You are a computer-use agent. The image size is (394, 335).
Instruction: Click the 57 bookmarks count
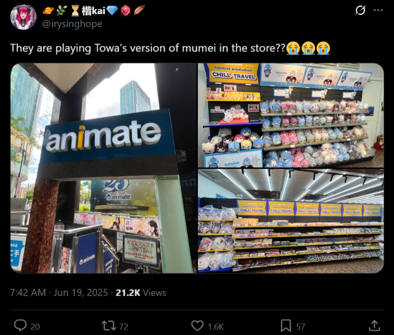[300, 327]
